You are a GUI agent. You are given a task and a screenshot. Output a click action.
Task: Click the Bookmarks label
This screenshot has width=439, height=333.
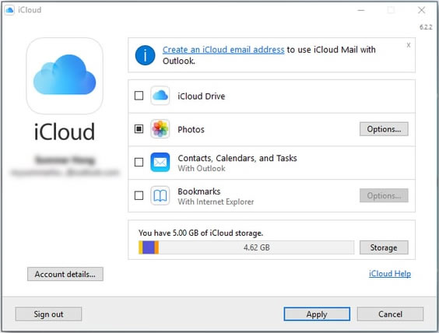[x=199, y=191]
